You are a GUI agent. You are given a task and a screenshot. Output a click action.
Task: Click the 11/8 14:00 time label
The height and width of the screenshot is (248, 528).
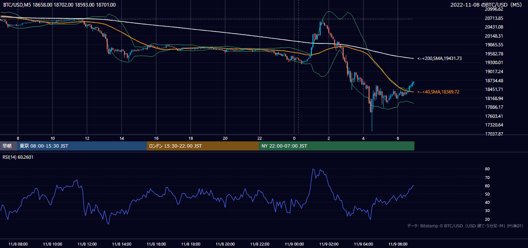click(x=121, y=244)
